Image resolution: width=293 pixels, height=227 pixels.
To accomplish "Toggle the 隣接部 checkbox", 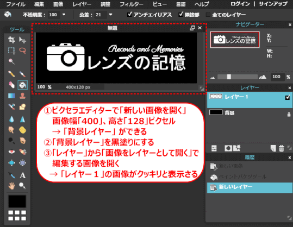I will (180, 14).
